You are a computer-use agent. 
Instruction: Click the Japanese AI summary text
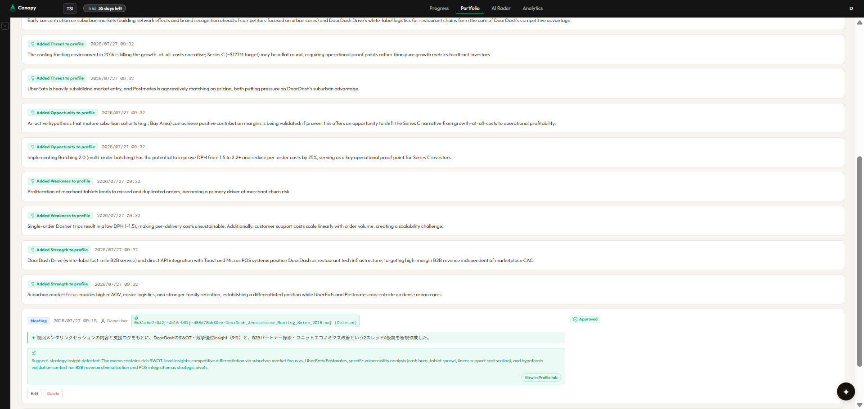pyautogui.click(x=234, y=338)
